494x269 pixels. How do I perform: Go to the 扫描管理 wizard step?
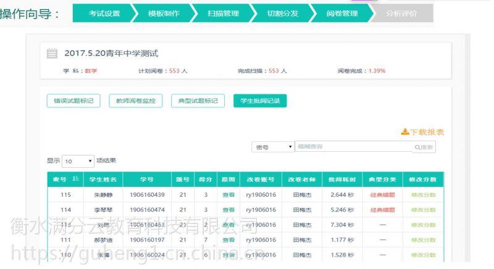(x=223, y=14)
